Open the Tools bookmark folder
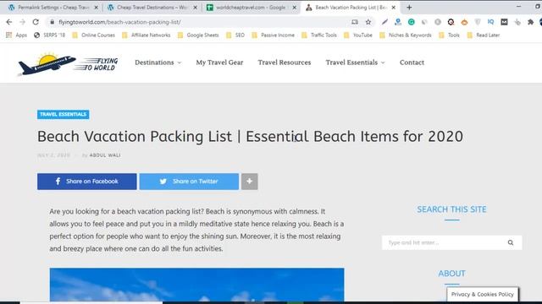542x304 pixels. coord(449,35)
